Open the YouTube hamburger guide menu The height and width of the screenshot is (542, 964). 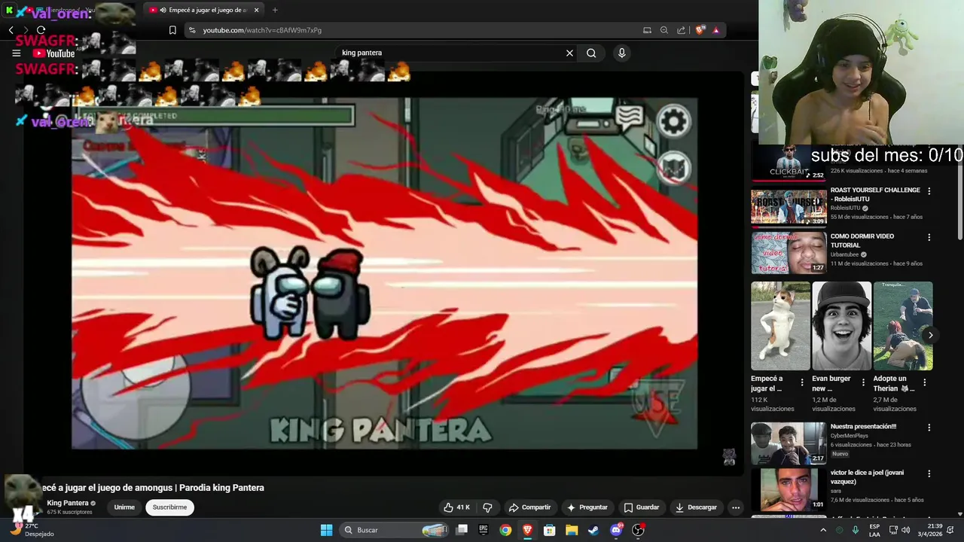pos(17,53)
